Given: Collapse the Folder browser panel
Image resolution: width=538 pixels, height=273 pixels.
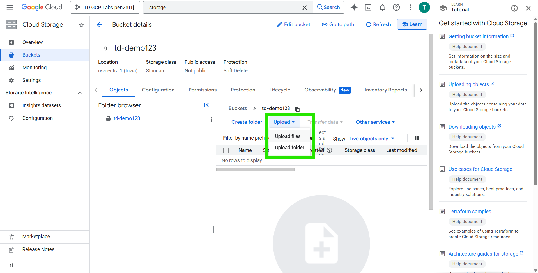Looking at the screenshot, I should (206, 105).
